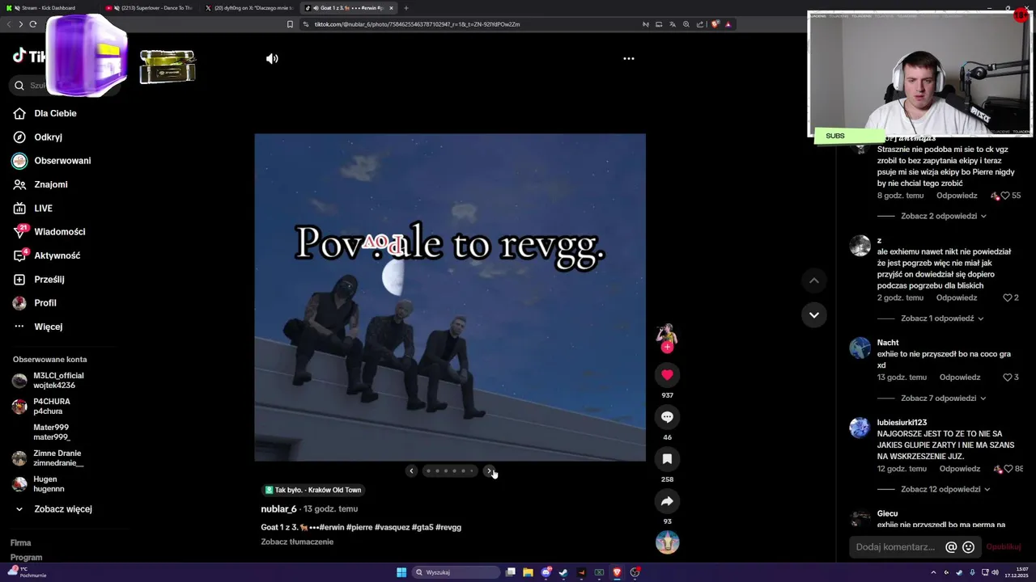
Task: Jump to the next video with the down arrow
Action: pyautogui.click(x=814, y=314)
